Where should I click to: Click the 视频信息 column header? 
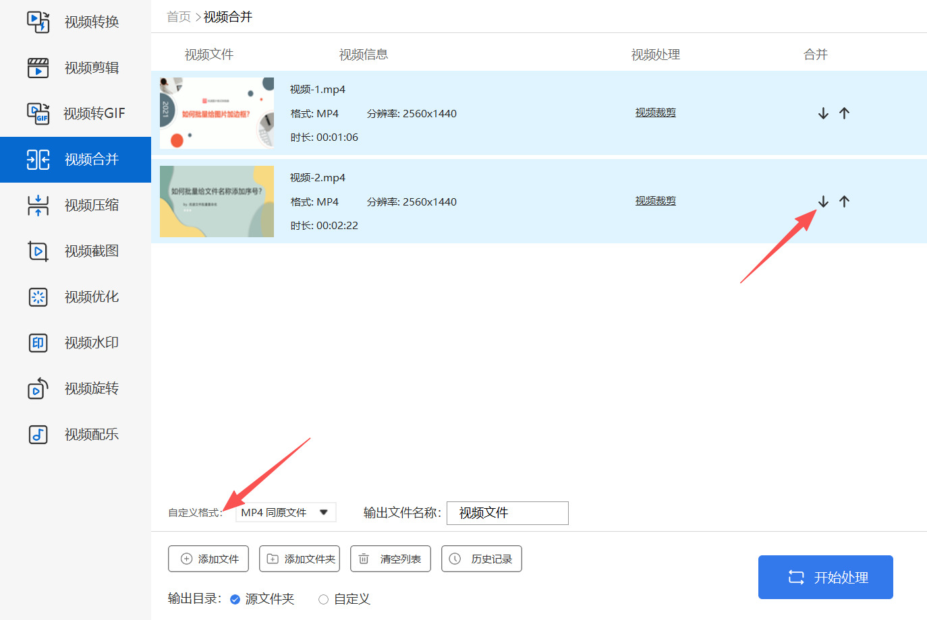click(x=364, y=55)
